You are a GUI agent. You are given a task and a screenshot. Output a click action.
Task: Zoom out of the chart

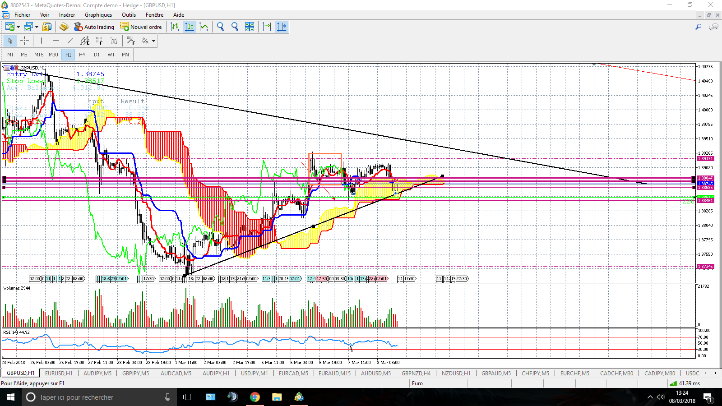pos(235,27)
